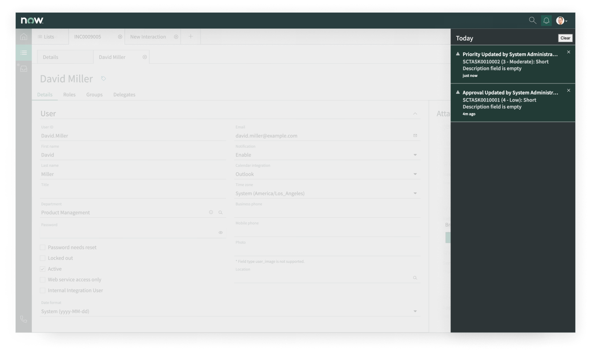Open the New Interaction tab

coord(148,37)
